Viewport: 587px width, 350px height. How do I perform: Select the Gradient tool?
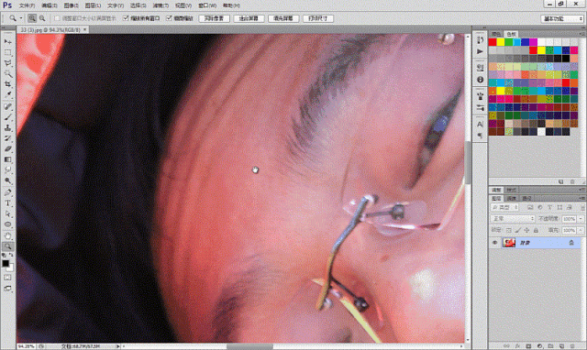[x=8, y=159]
